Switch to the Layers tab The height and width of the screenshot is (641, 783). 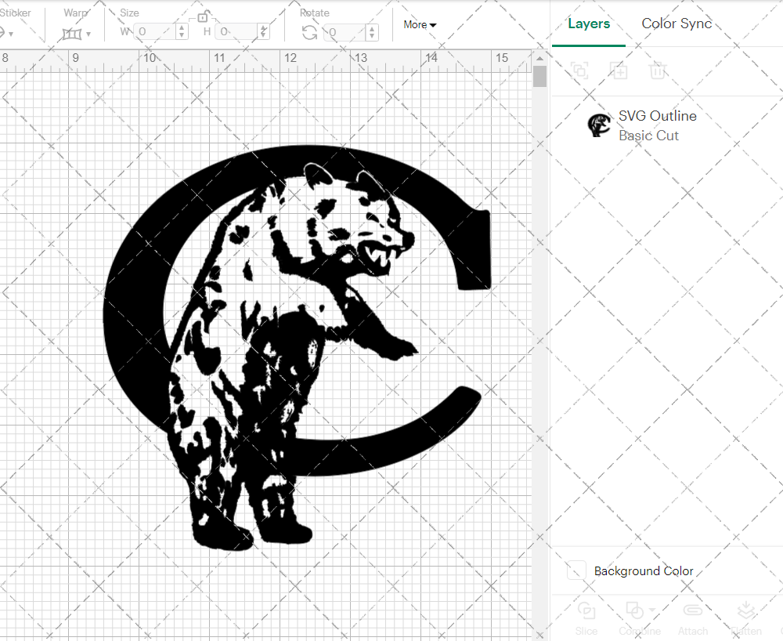[x=589, y=24]
